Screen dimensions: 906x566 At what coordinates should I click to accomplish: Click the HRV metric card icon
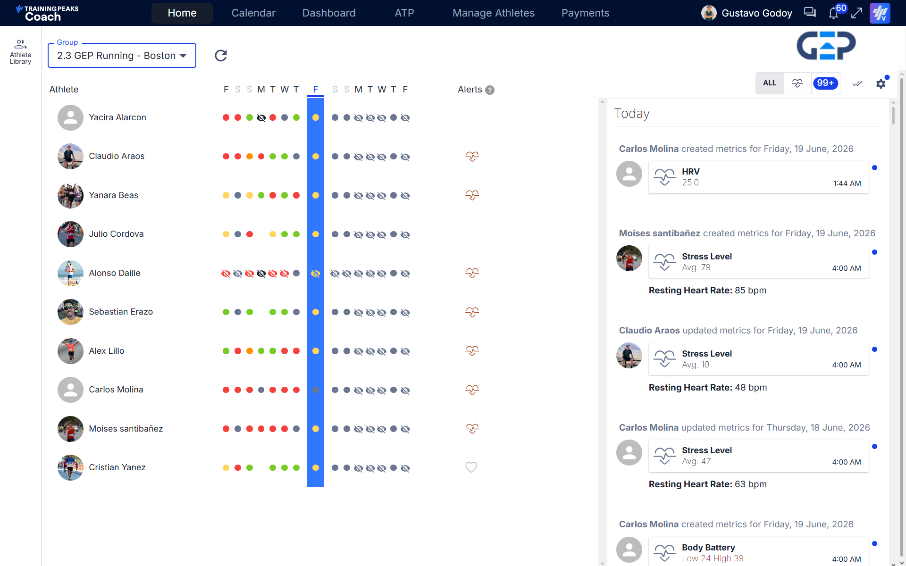click(664, 177)
